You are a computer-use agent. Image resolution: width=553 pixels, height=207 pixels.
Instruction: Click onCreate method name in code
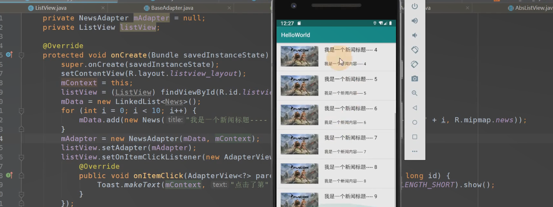tap(129, 55)
